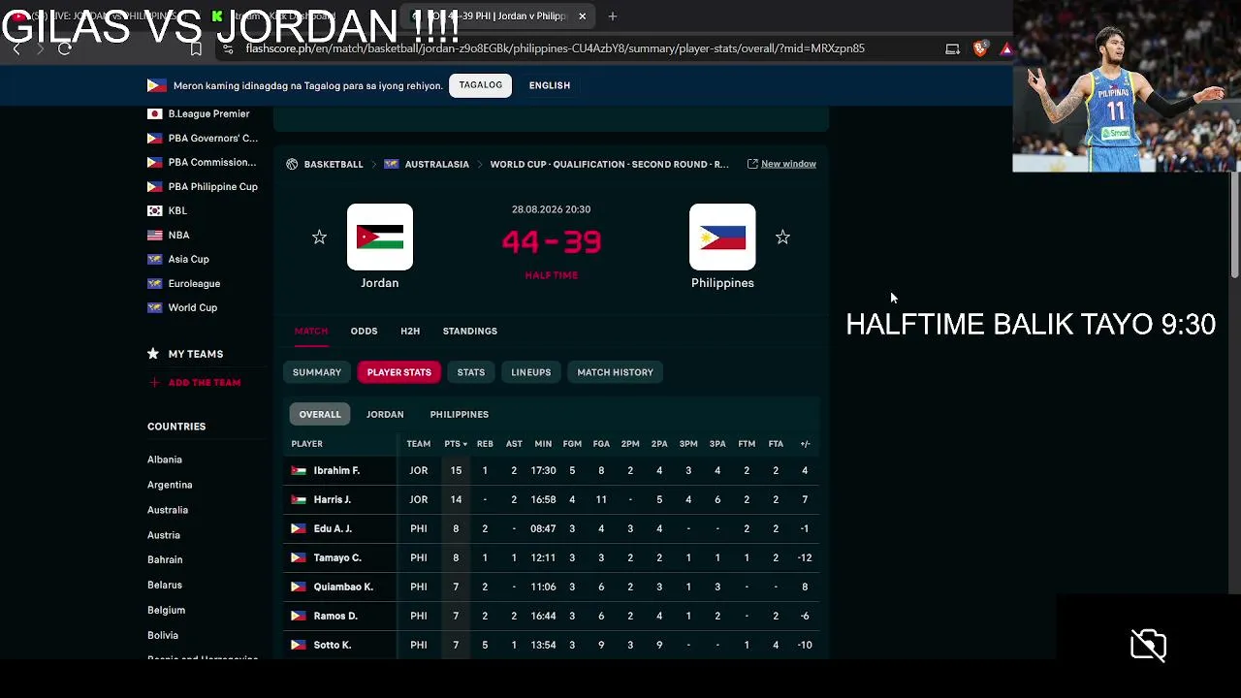Select the MATCH tab
The width and height of the screenshot is (1241, 698).
click(311, 331)
